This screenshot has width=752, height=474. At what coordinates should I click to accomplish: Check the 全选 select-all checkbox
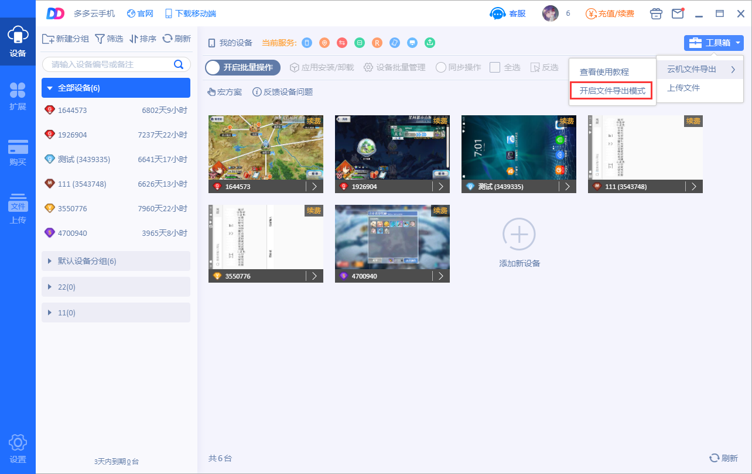coord(495,67)
